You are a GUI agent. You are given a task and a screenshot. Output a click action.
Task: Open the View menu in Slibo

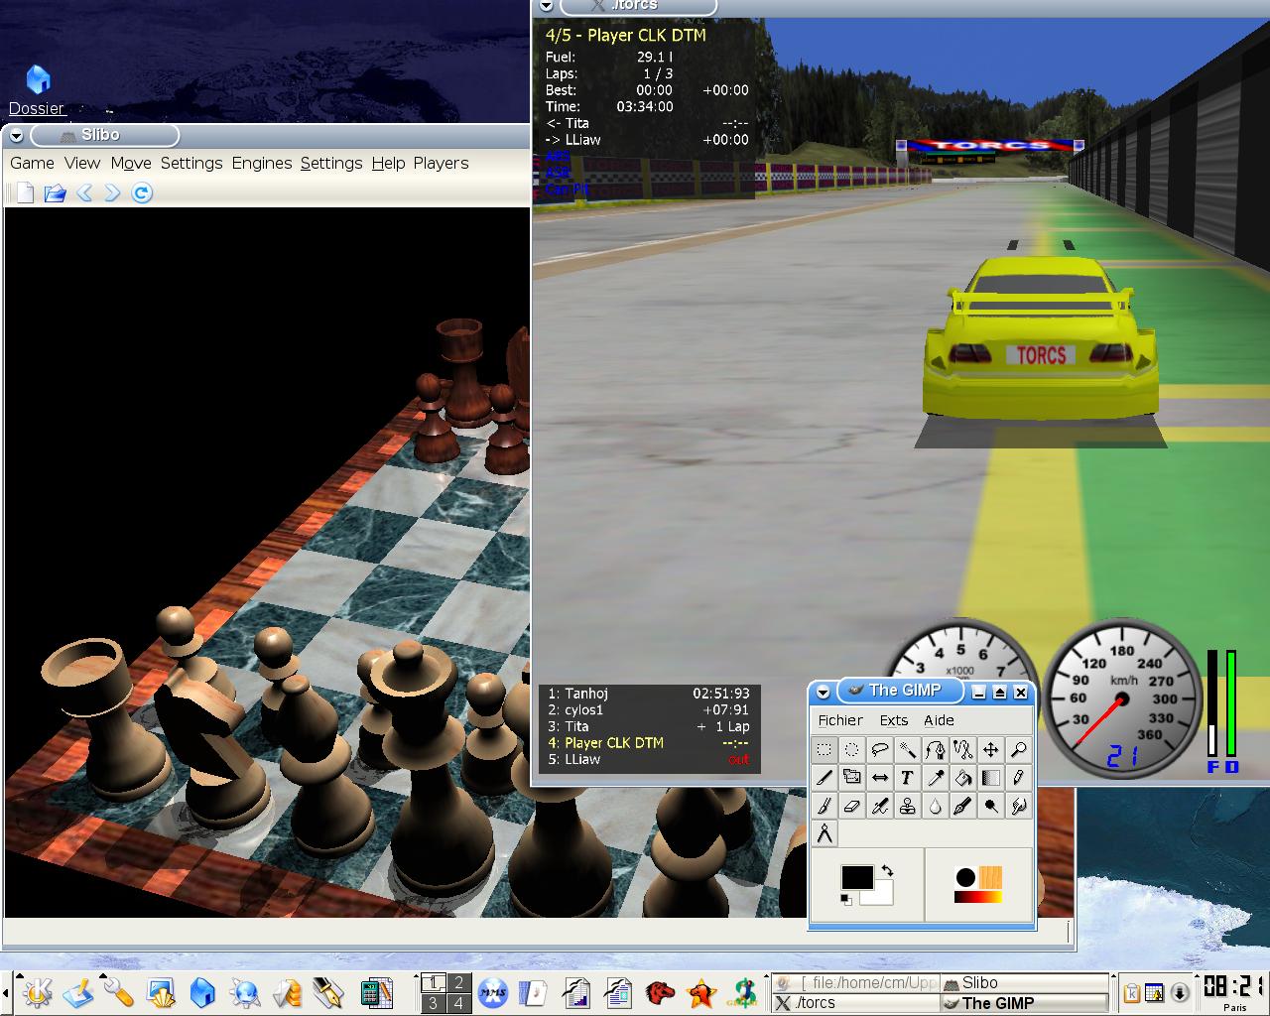82,163
